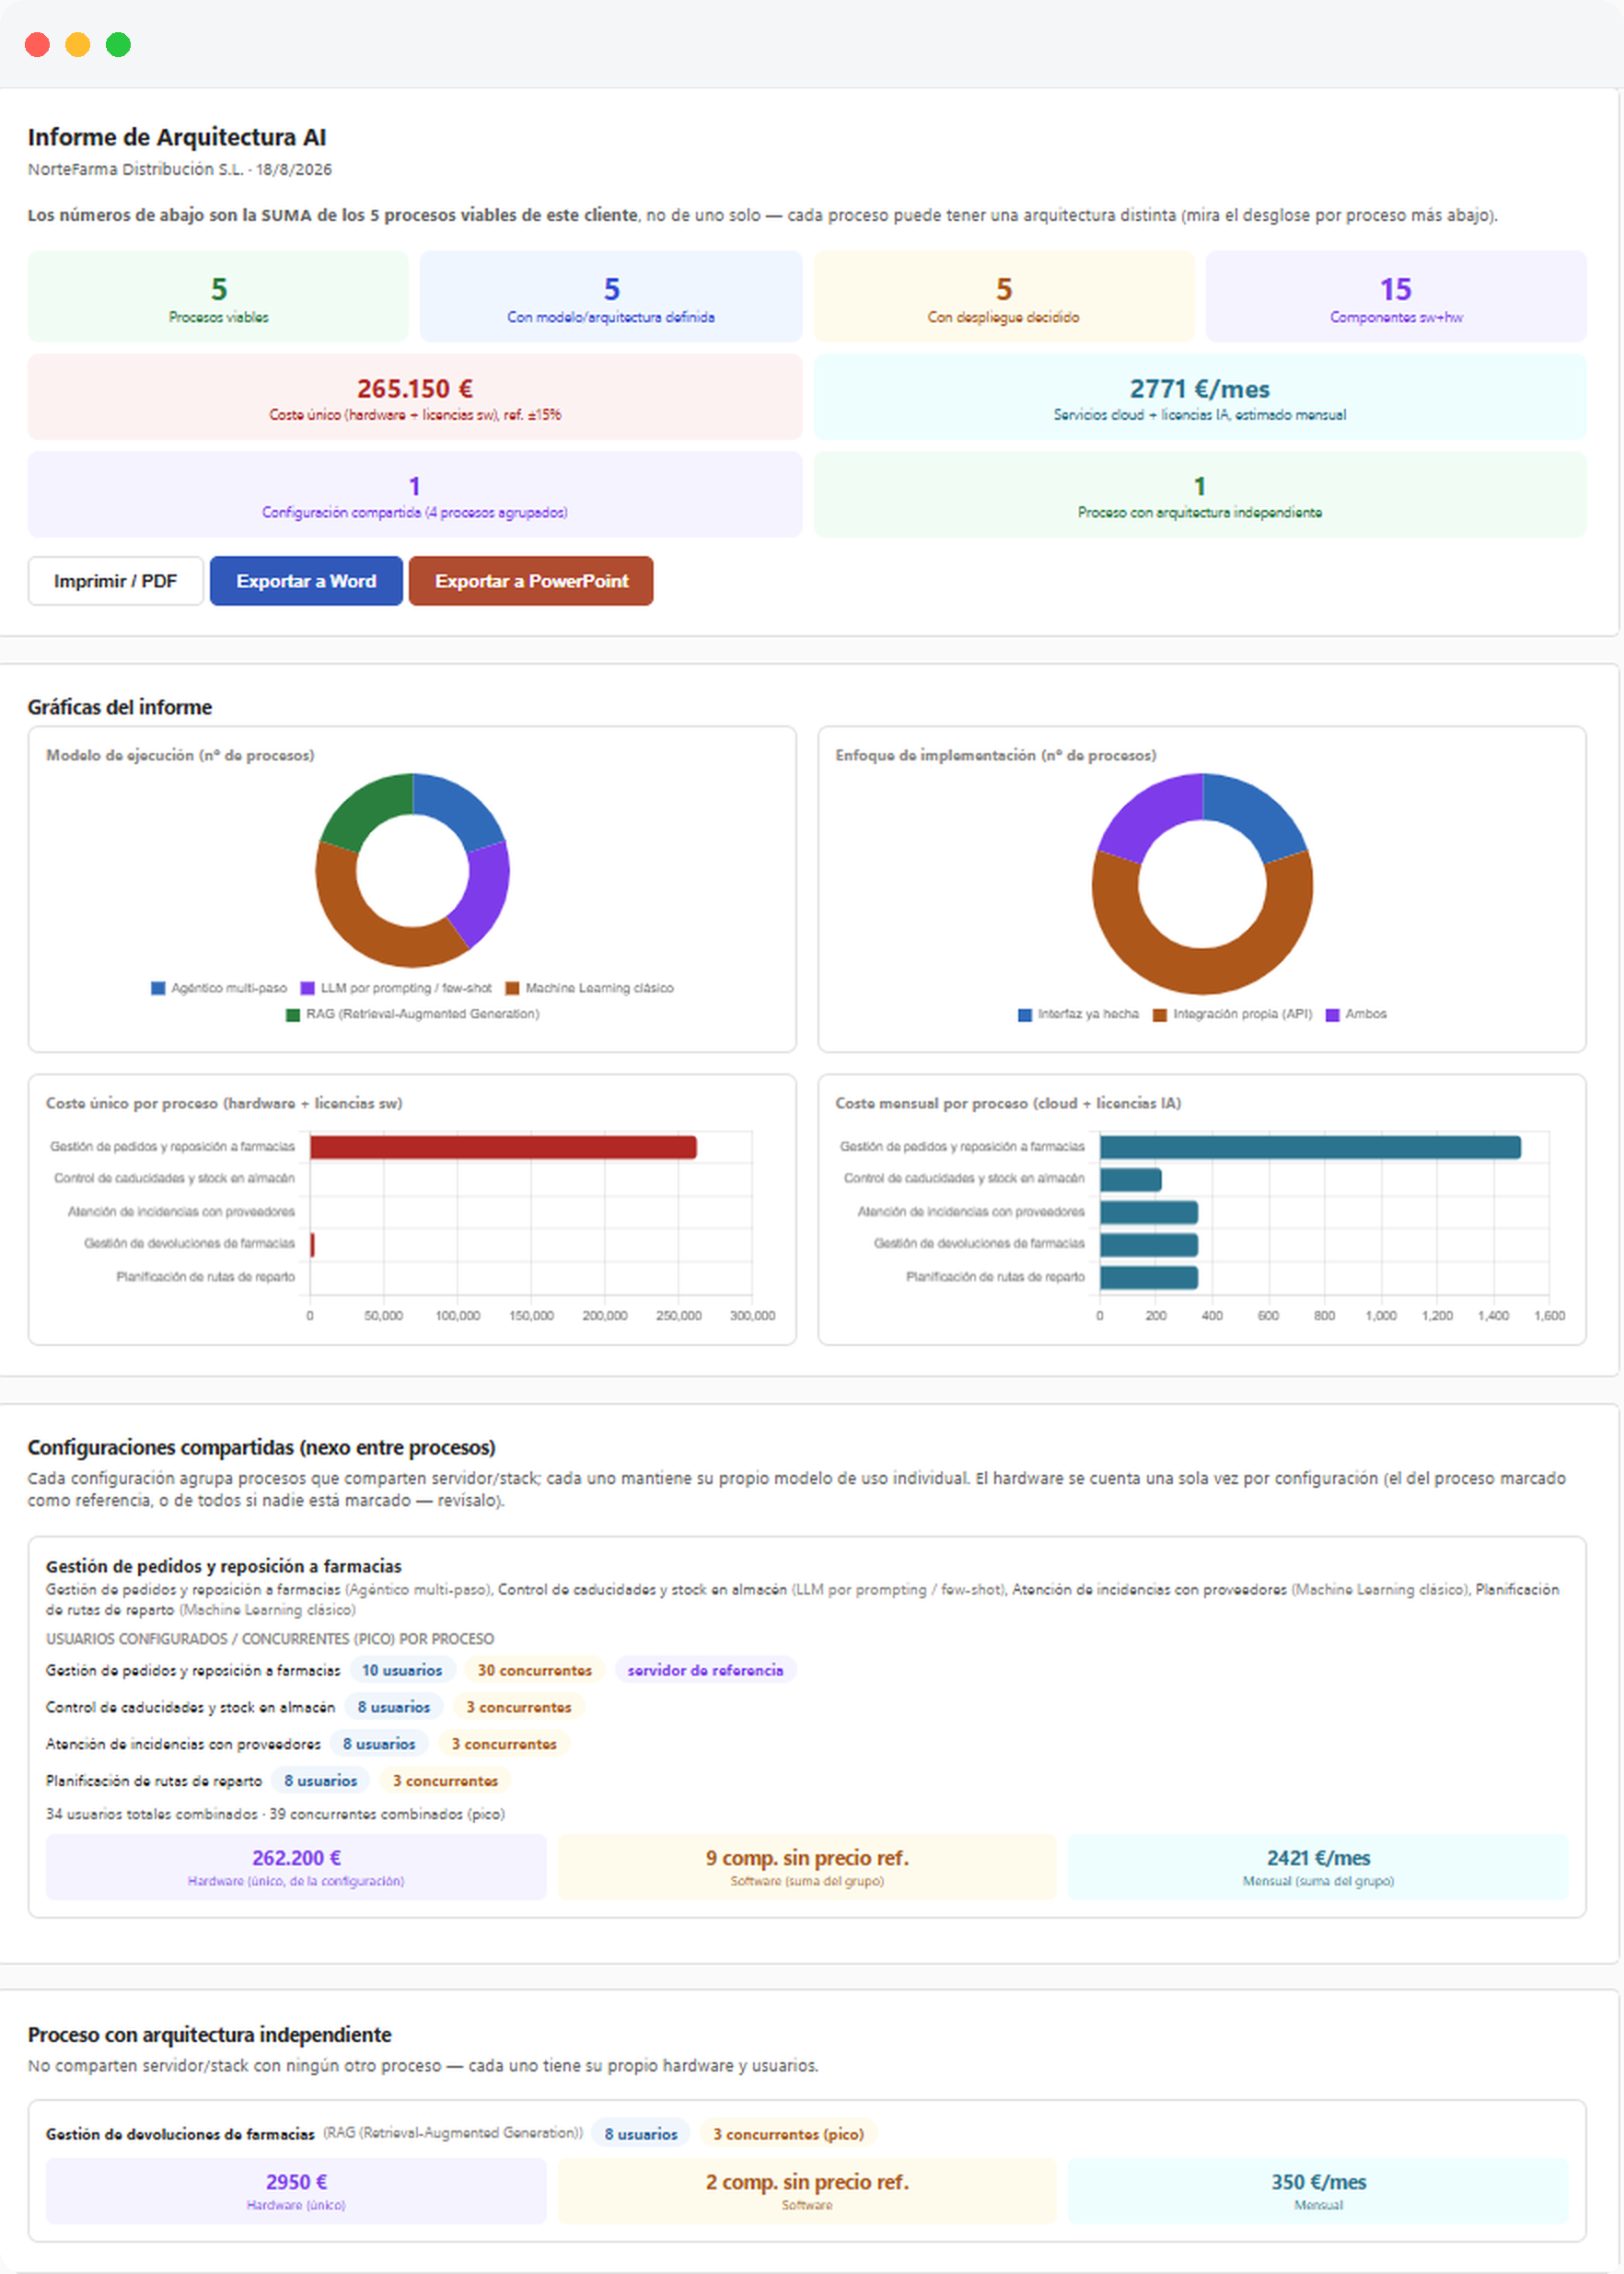The image size is (1624, 2274).
Task: Click the red Gestión de pedidos cost bar
Action: (x=503, y=1147)
